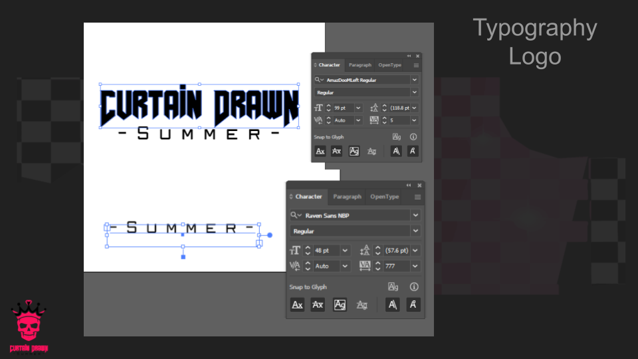Expand AmazDooMLeft Regular font family dropdown
The width and height of the screenshot is (638, 359).
(x=414, y=80)
